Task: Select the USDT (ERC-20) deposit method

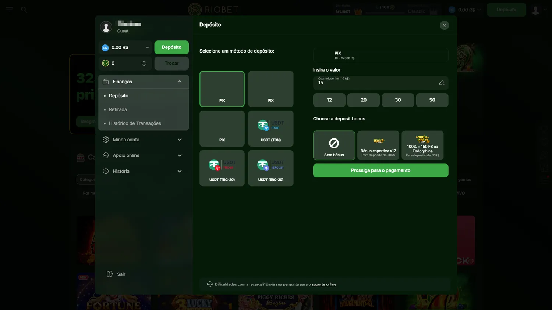Action: click(271, 168)
